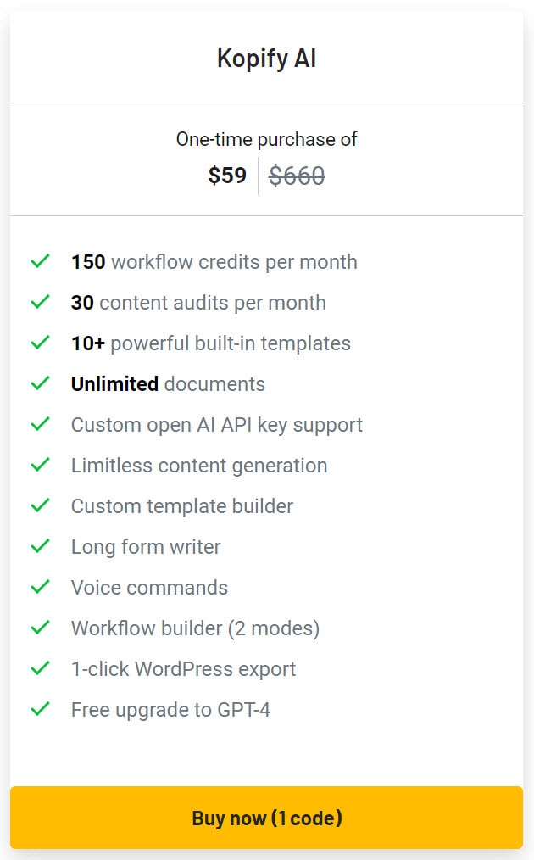The image size is (534, 860).
Task: Click the checkmark beside Free upgrade to GPT-4
Action: (x=39, y=710)
